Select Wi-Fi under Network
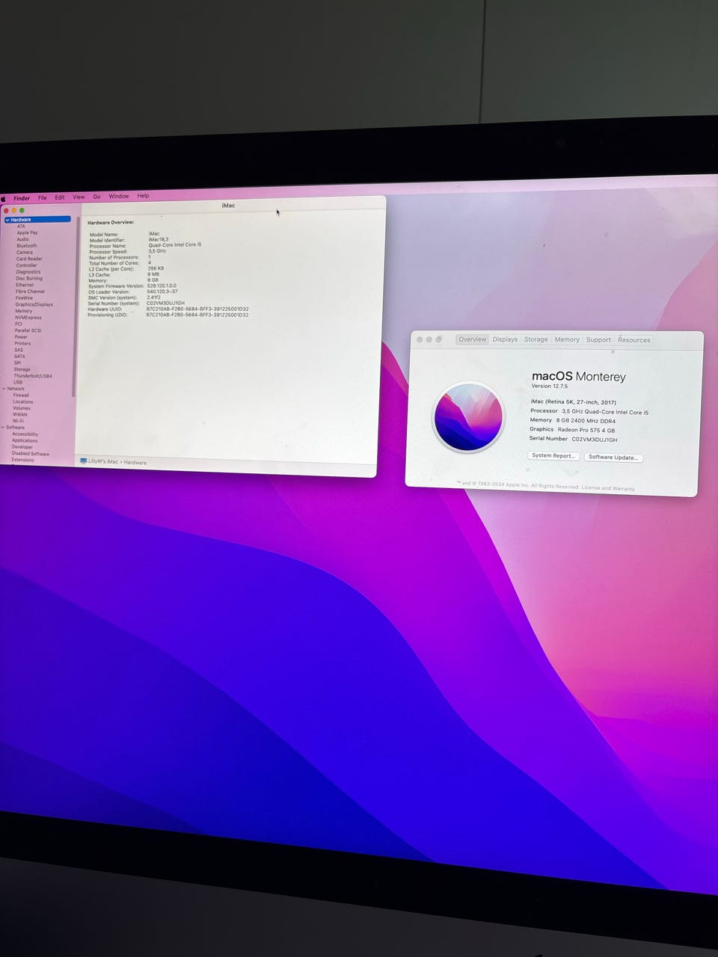The image size is (718, 957). click(x=18, y=421)
